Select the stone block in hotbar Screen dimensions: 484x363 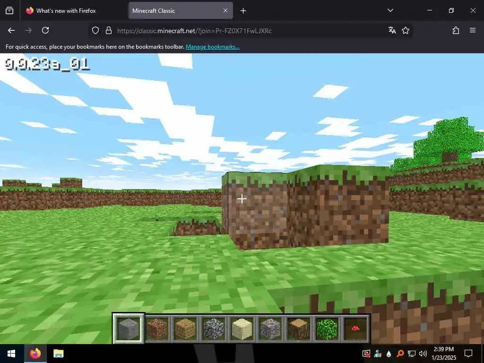[x=129, y=329]
